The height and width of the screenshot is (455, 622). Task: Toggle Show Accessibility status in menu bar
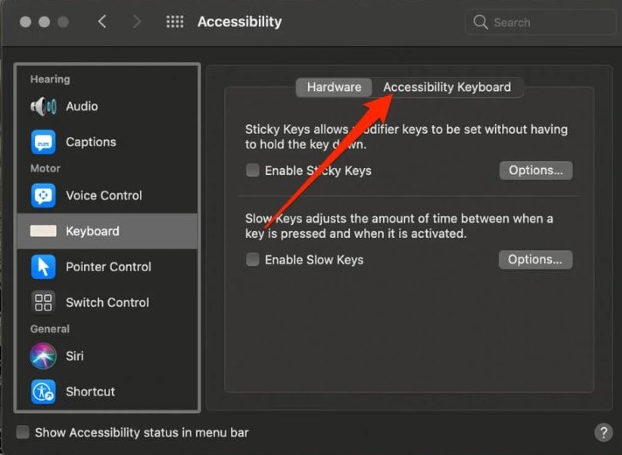pos(24,432)
